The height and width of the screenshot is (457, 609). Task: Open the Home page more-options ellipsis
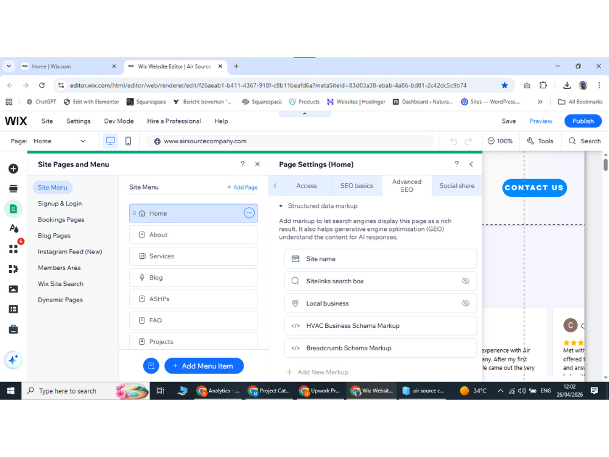point(249,213)
